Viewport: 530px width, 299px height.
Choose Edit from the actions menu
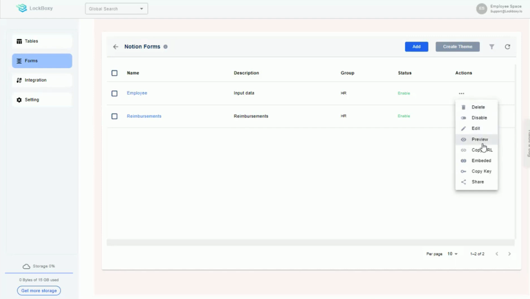tap(477, 129)
